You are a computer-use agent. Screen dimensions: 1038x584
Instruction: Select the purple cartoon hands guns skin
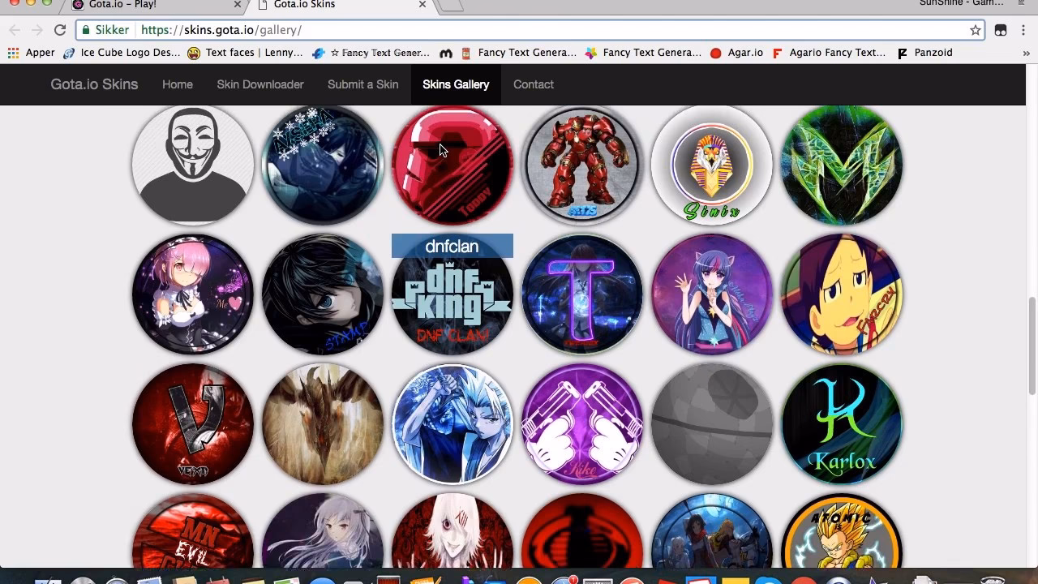(582, 424)
